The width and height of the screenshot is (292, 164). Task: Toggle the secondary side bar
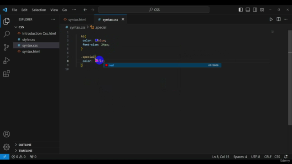255,10
